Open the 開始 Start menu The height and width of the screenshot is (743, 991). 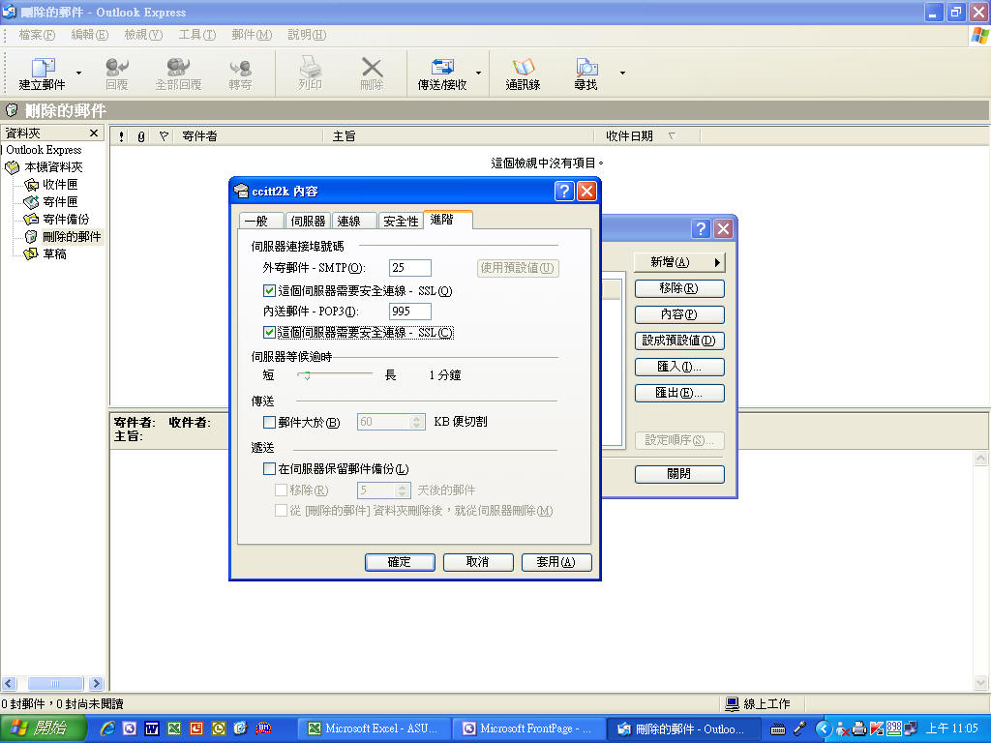(43, 728)
